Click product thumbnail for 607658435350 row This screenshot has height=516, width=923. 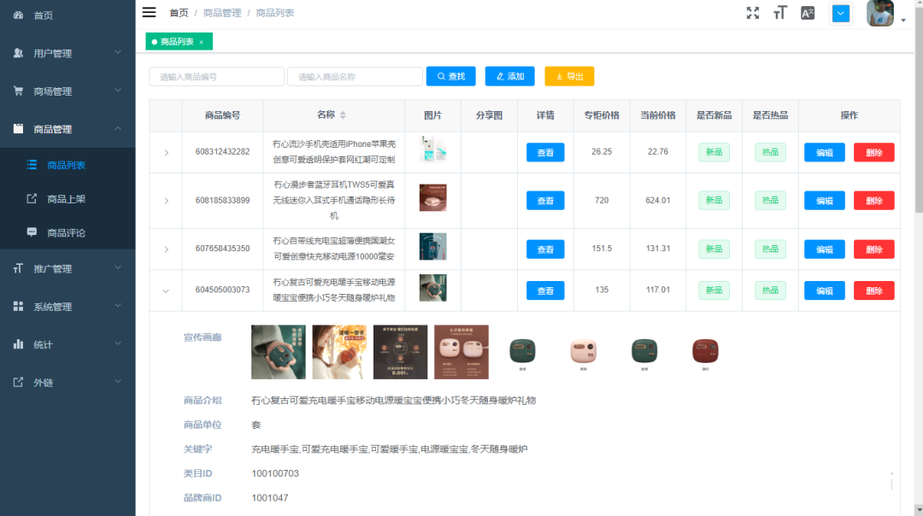pyautogui.click(x=432, y=247)
